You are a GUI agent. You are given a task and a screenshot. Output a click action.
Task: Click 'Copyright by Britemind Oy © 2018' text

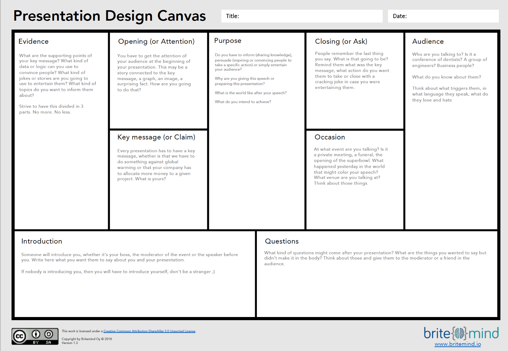point(87,339)
